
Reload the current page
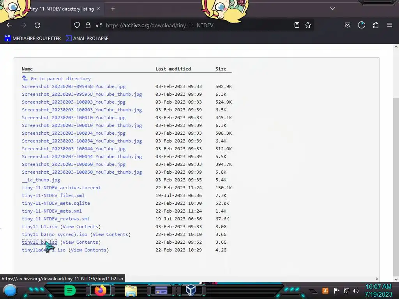point(37,25)
